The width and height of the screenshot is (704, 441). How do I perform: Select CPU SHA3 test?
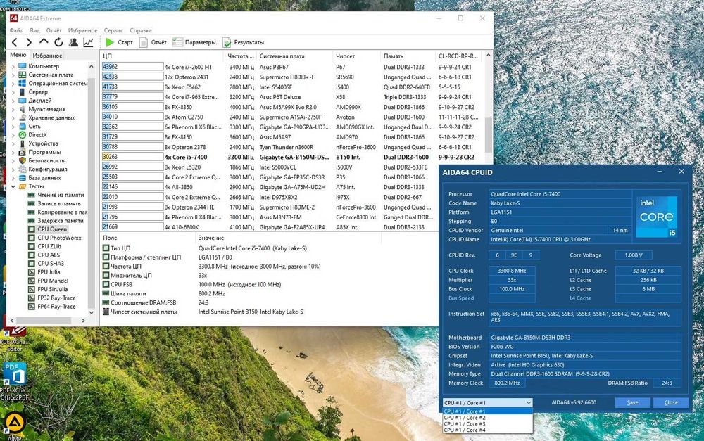coord(50,263)
